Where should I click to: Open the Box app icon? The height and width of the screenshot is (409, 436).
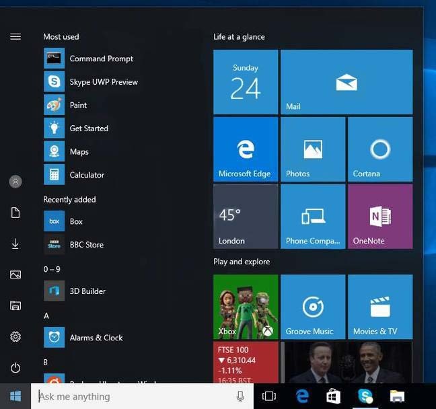pos(54,221)
